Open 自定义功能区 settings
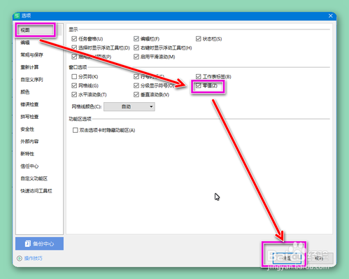The width and height of the screenshot is (349, 279). click(34, 178)
